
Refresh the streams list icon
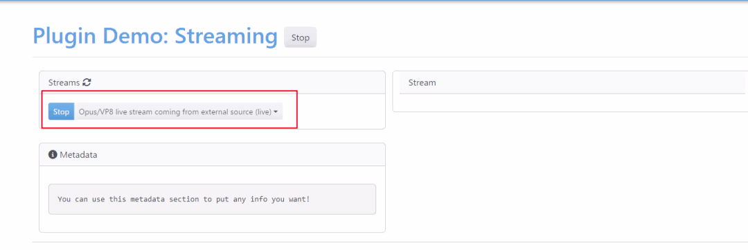87,82
